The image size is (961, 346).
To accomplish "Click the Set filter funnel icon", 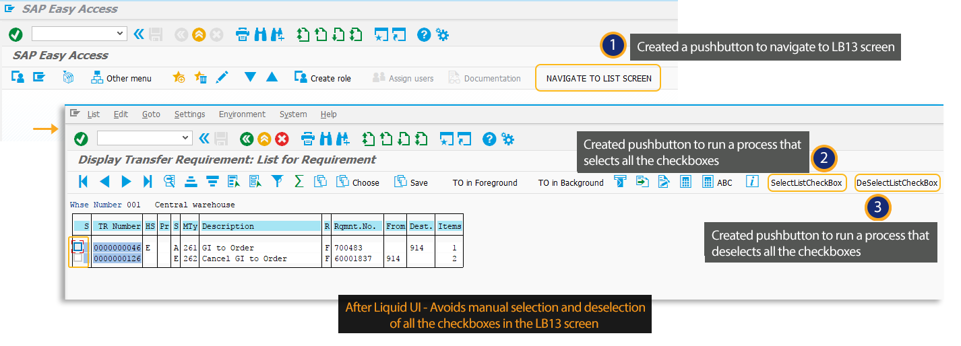I will click(x=277, y=182).
